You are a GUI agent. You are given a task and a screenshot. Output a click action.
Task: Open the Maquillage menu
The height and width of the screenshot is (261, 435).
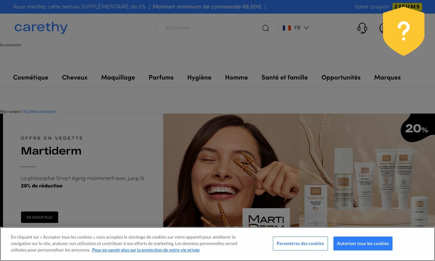pyautogui.click(x=118, y=77)
